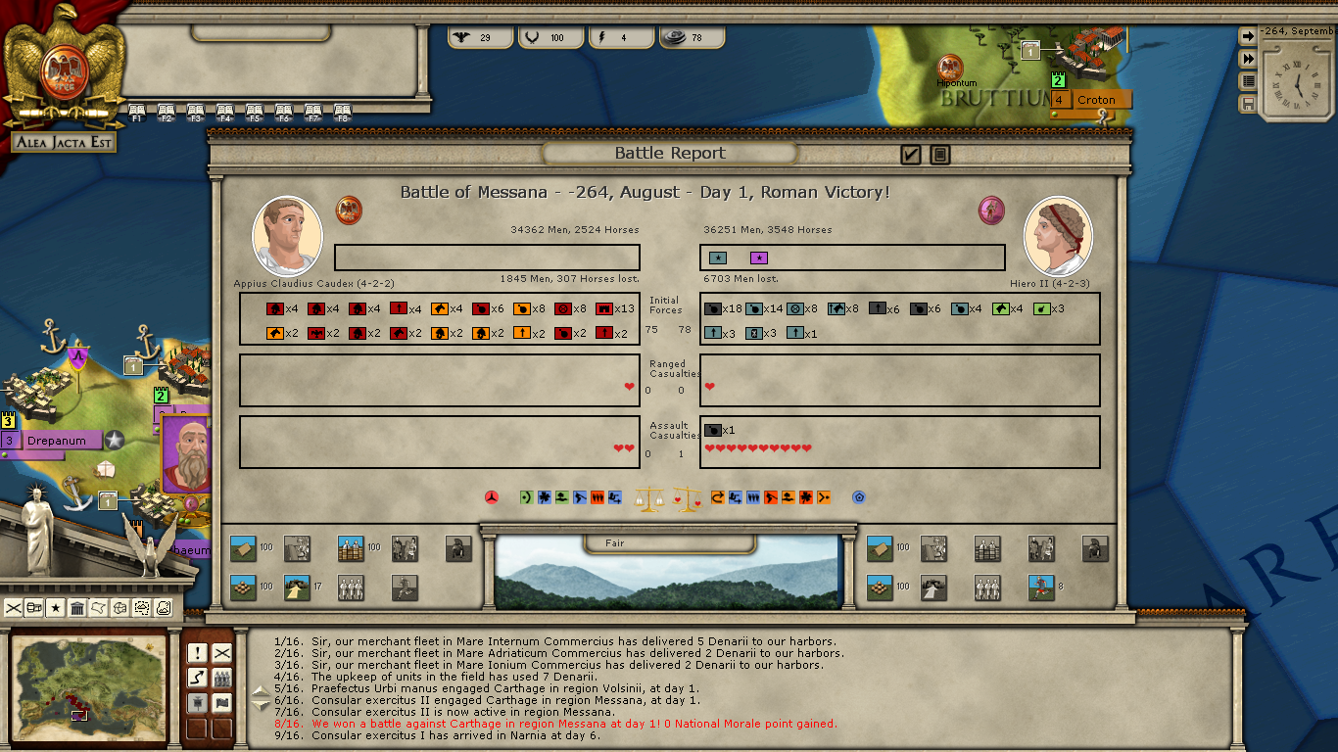Open the ledger list icon near clock

click(x=1248, y=81)
